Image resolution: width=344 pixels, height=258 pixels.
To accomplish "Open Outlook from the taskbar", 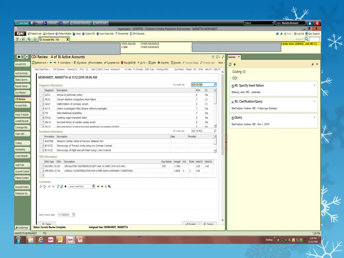I will point(60,240).
